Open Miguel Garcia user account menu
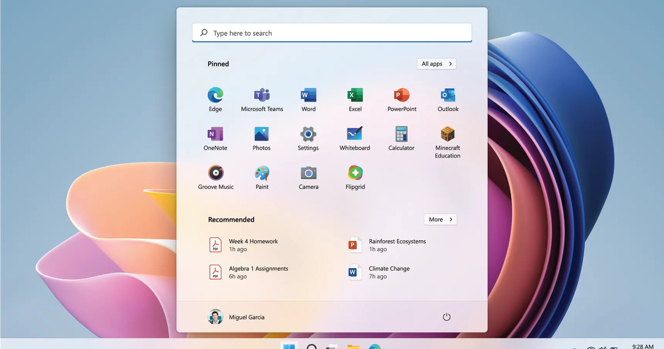 [236, 317]
